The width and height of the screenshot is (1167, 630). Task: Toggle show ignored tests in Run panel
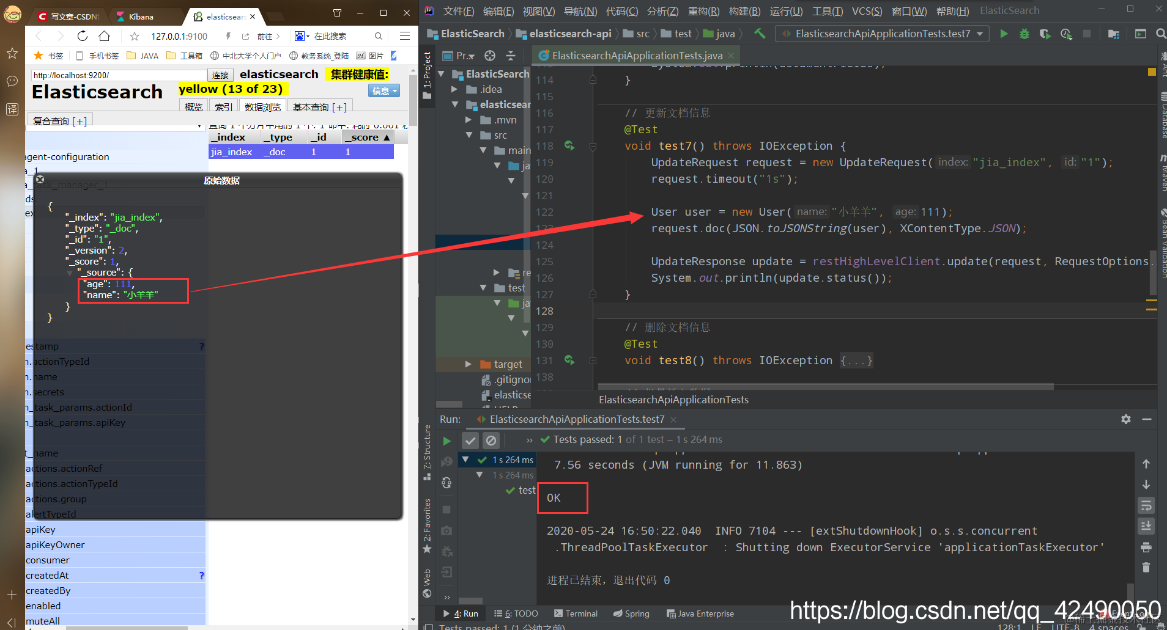click(491, 440)
